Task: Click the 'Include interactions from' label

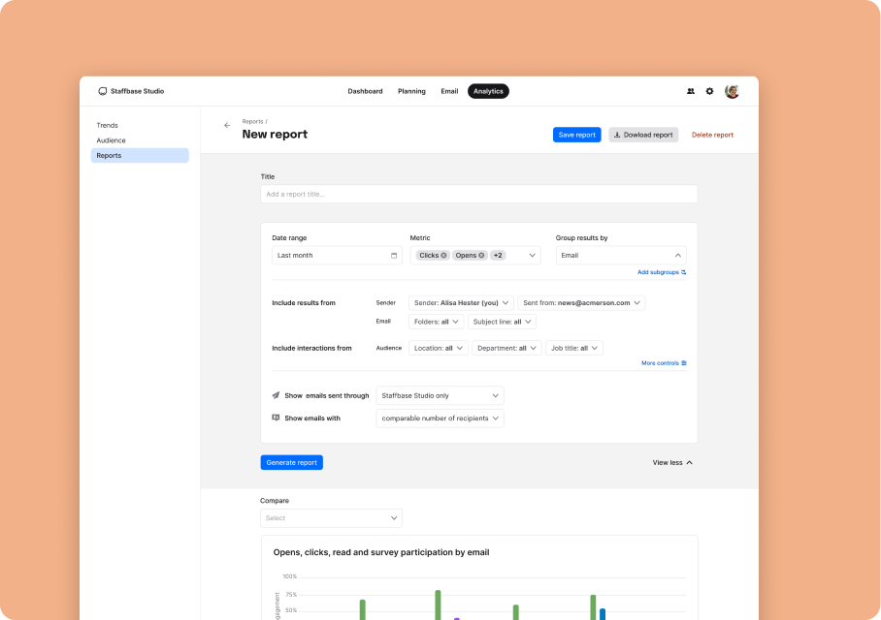Action: coord(311,348)
